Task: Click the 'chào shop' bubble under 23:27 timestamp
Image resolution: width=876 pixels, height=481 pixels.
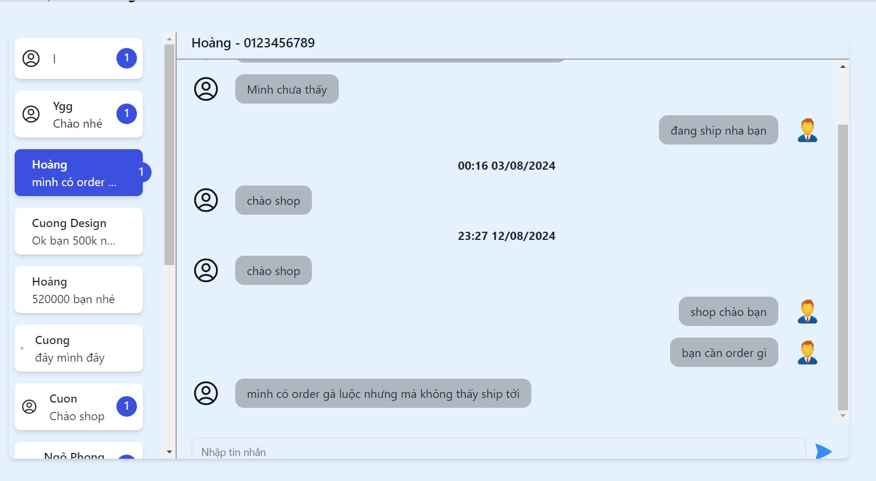Action: [x=273, y=270]
